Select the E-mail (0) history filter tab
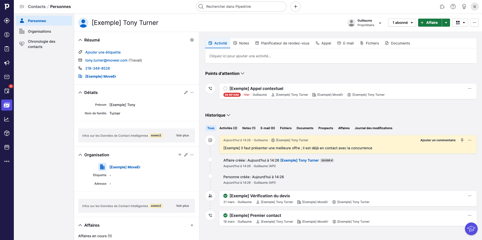Viewport: 482px width, 240px height. (x=267, y=128)
